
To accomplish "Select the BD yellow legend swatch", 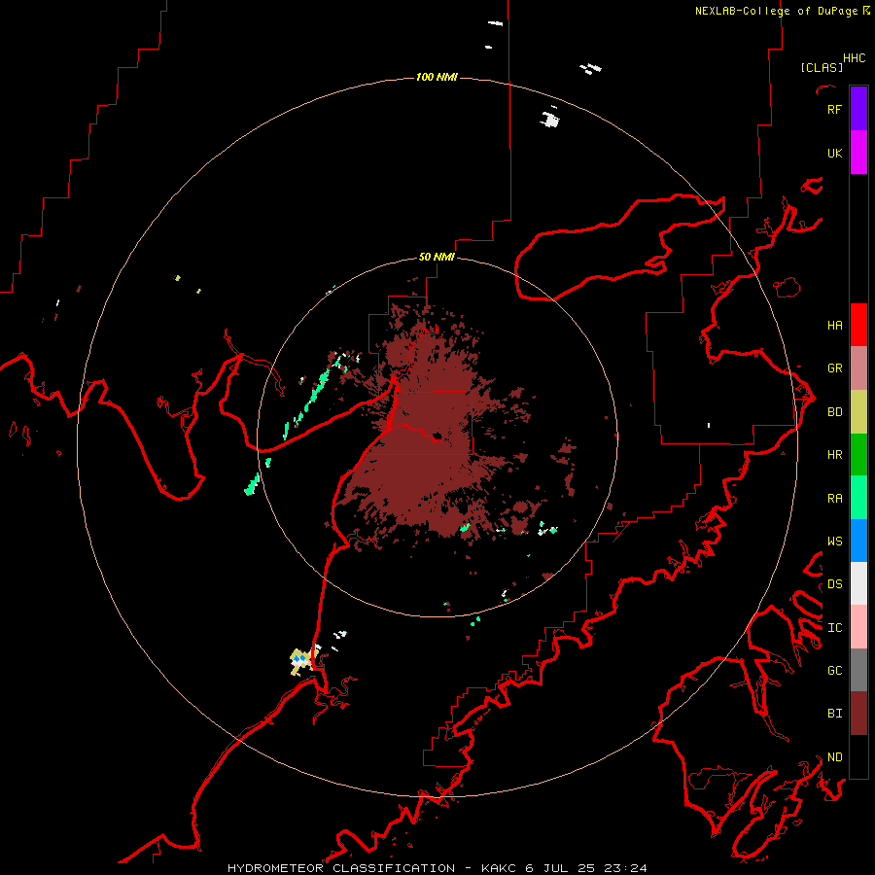I will [858, 412].
